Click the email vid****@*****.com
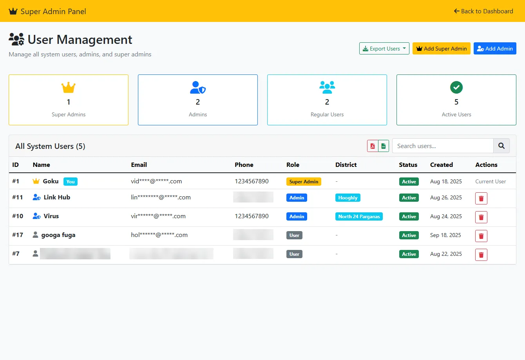The image size is (525, 360). click(156, 181)
